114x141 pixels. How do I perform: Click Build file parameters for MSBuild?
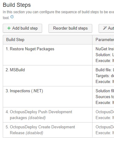pyautogui.click(x=105, y=70)
